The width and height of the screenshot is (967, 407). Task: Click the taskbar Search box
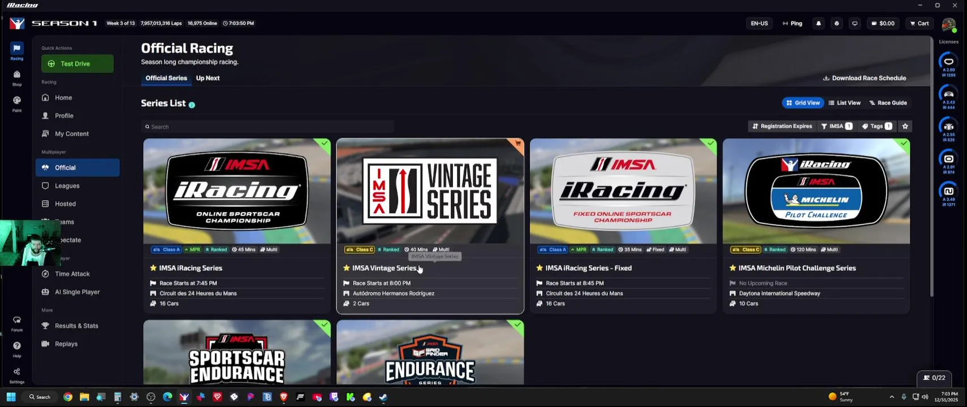click(x=40, y=397)
